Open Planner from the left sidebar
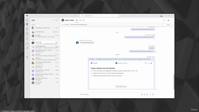Viewport: 199px width, 112px height. coord(27,48)
